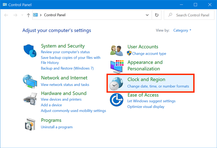The image size is (217, 148).
Task: Click the Control Panel address bar icon
Action: click(35, 15)
